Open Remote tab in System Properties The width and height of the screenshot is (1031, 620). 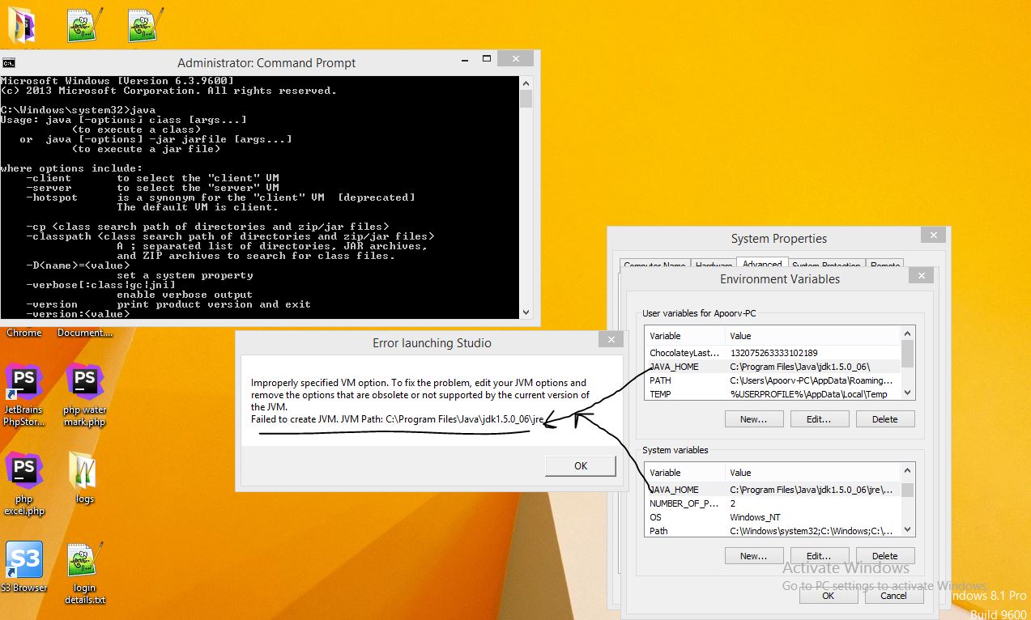pos(885,265)
